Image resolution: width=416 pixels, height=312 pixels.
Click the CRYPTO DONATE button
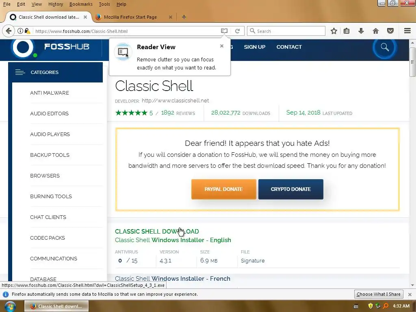click(291, 189)
